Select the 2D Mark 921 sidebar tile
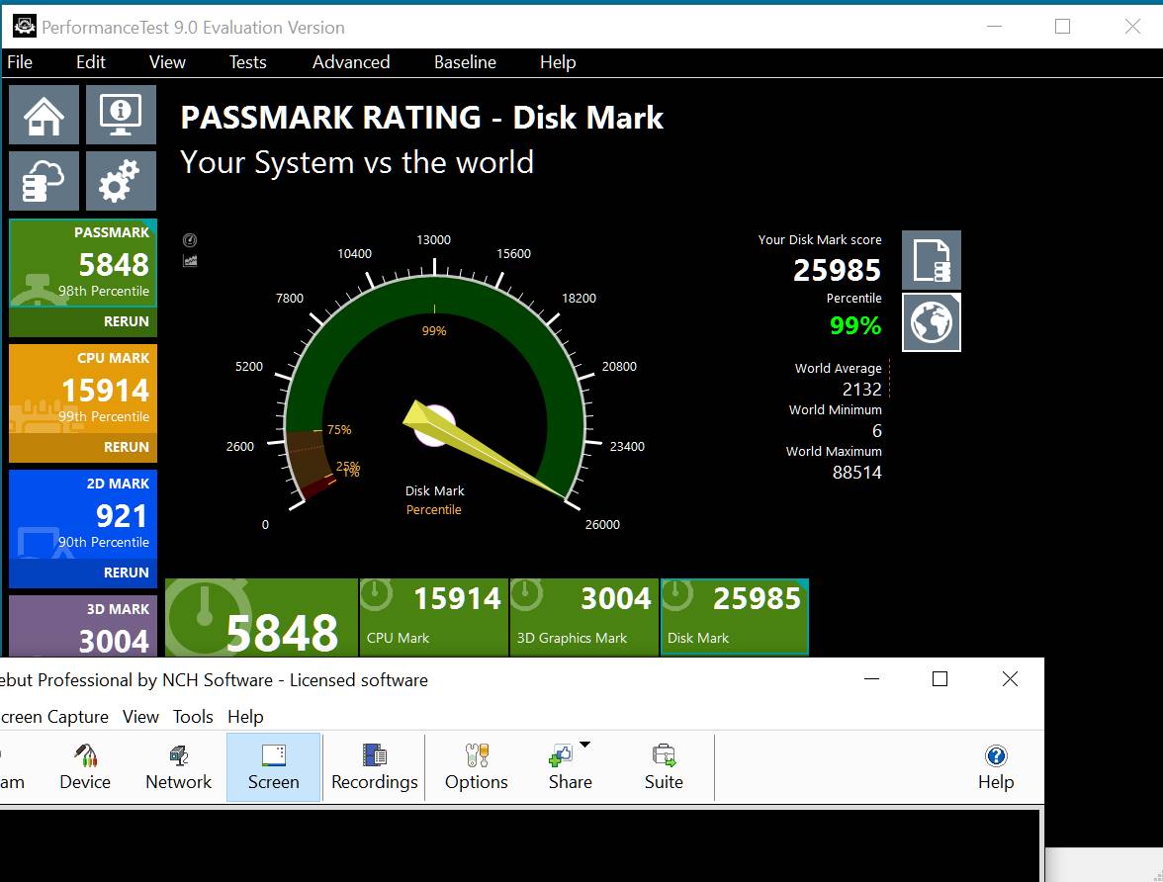The width and height of the screenshot is (1163, 882). 83,514
